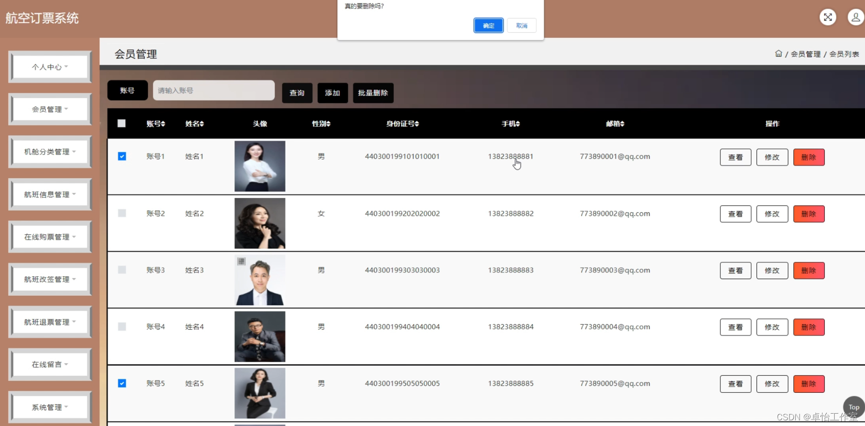
Task: Confirm deletion with 确定 button
Action: click(488, 26)
